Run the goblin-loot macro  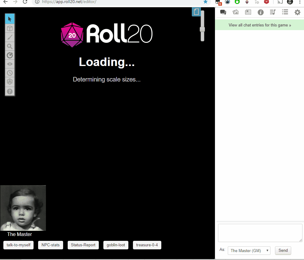pos(116,245)
